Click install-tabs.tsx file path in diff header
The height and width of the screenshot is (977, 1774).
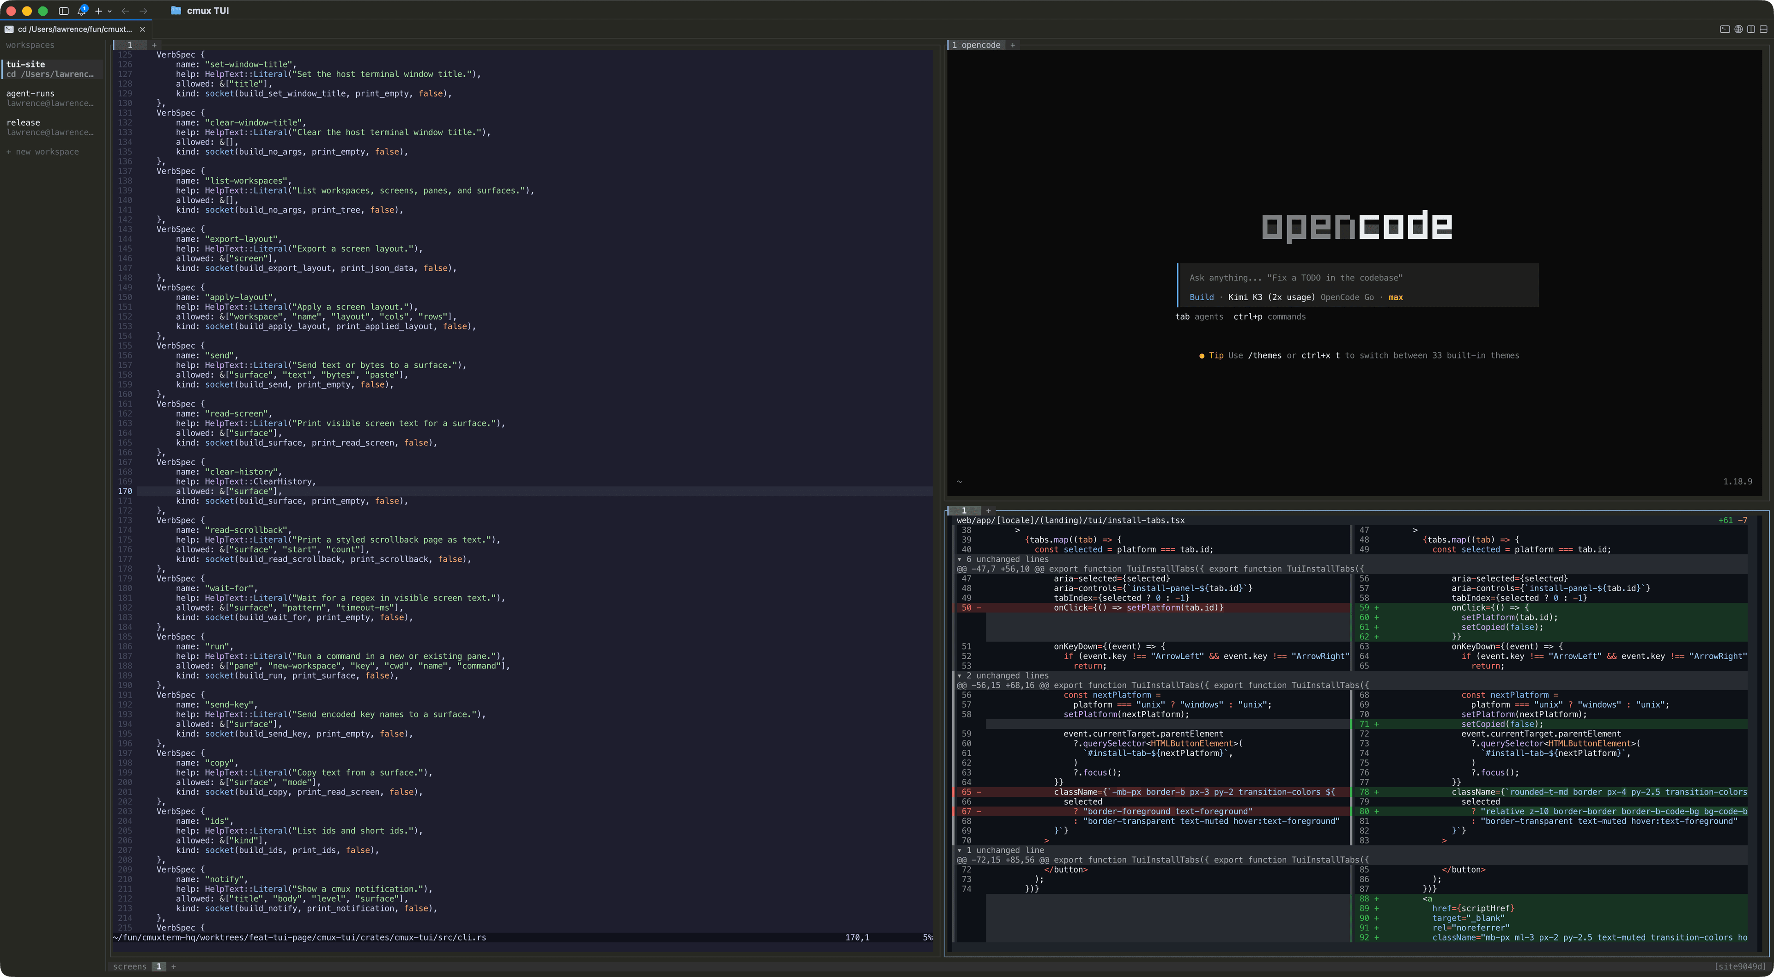(1070, 520)
